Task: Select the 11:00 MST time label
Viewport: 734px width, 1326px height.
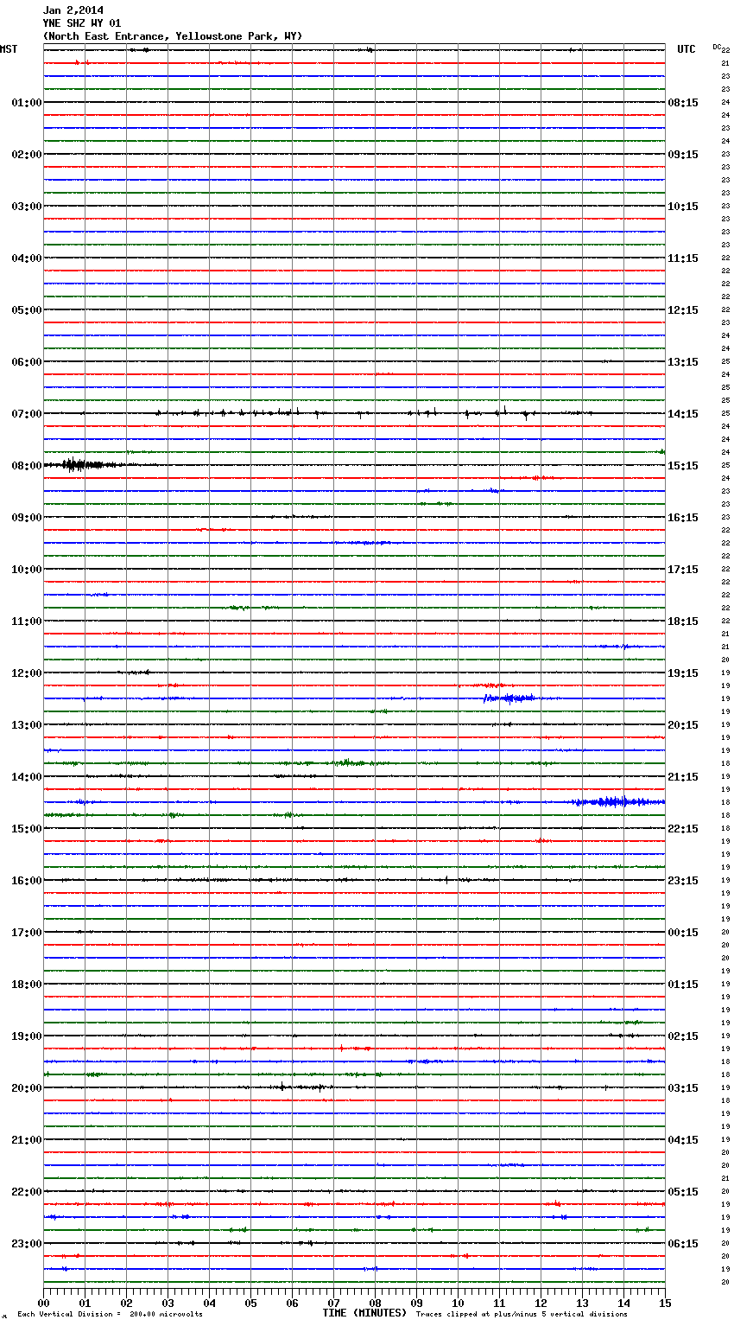Action: [27, 622]
